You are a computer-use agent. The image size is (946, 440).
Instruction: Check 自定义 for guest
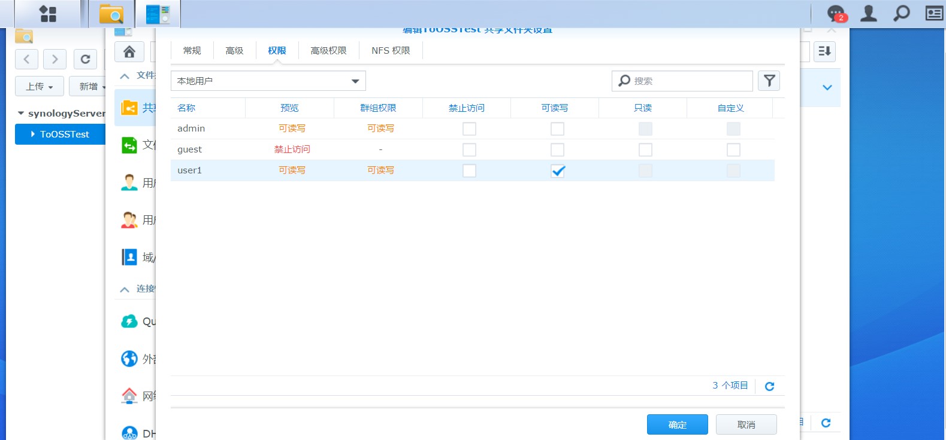coord(733,149)
